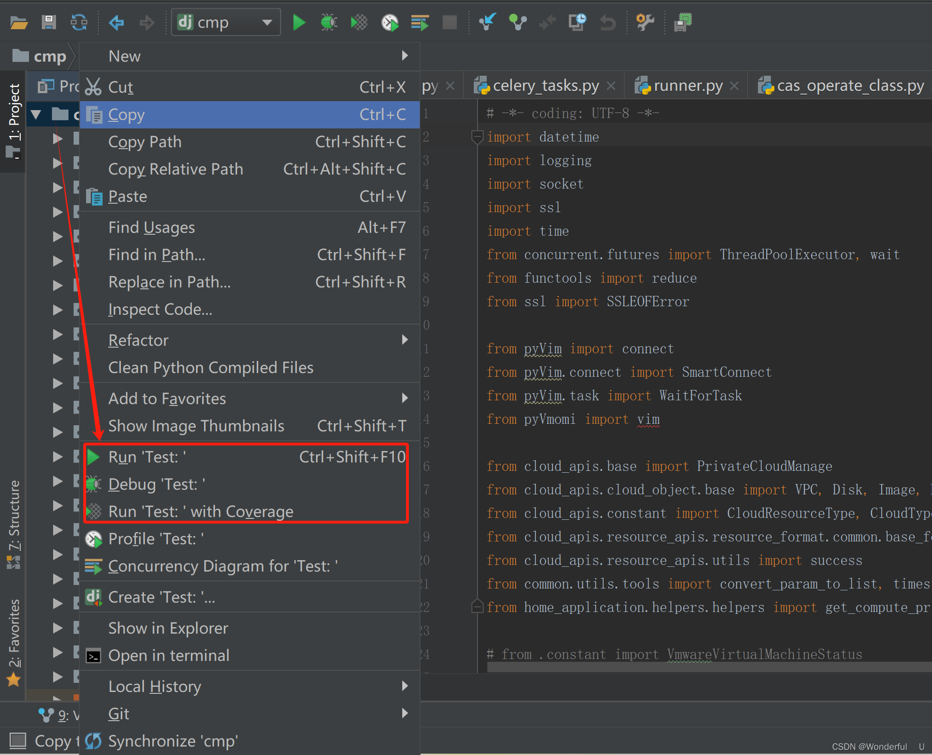Choose Copy from context menu
Screen dimensions: 932x755
[x=250, y=115]
